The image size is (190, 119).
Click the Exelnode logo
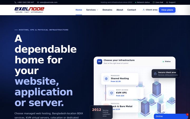click(x=29, y=10)
